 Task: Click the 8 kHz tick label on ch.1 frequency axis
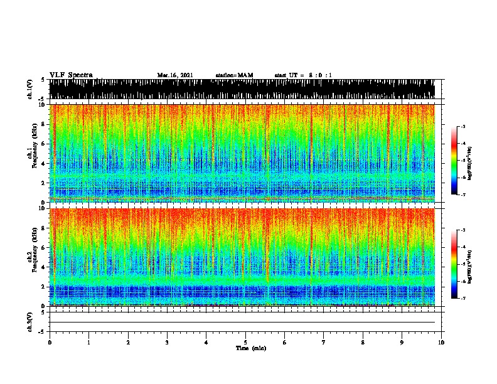[44, 124]
